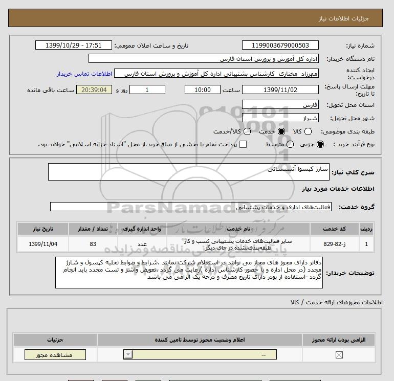Click the service name cell سایر فعالیت‌های خدمات پشتیبانی
Image resolution: width=394 pixels, height=381 pixels.
(238, 244)
